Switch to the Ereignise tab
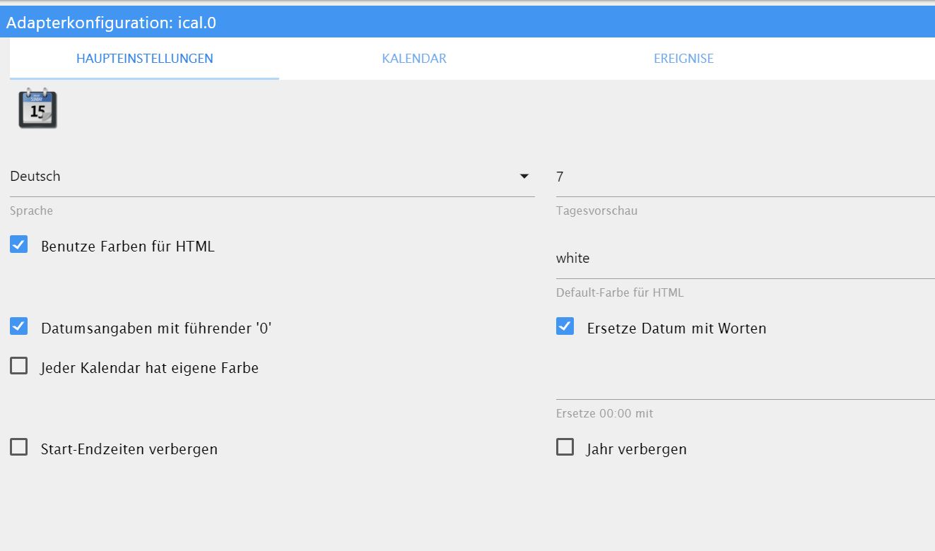This screenshot has width=935, height=551. 683,59
